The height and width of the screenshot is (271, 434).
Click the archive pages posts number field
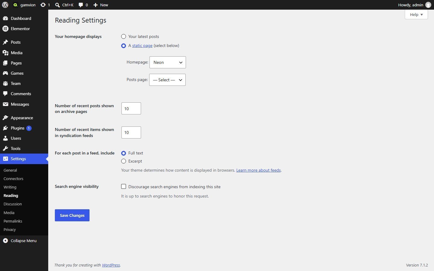tap(131, 108)
